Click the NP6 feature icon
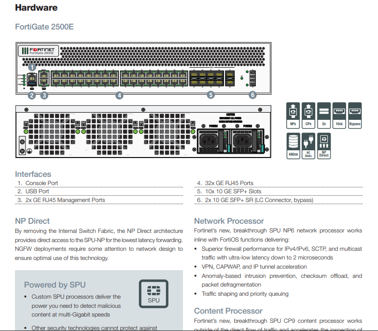 coord(293,115)
